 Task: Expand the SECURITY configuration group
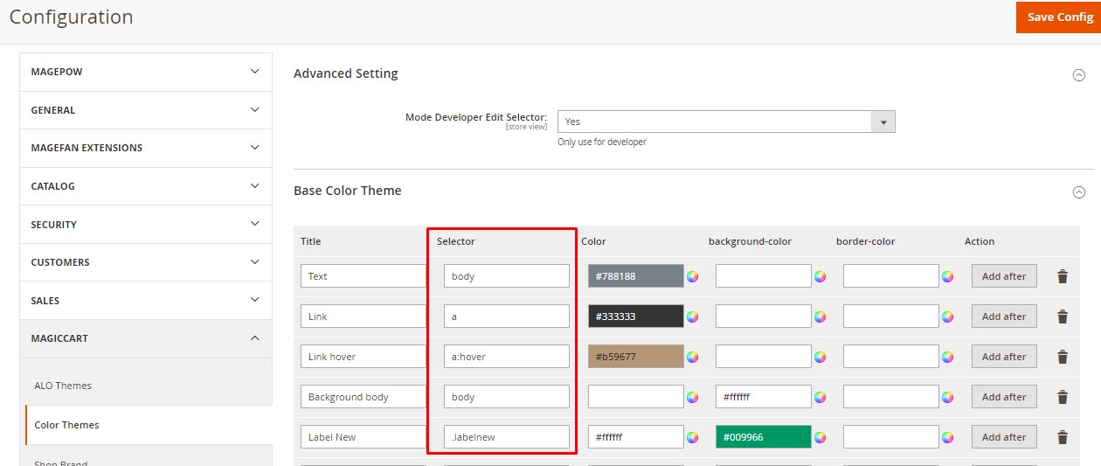coord(145,225)
